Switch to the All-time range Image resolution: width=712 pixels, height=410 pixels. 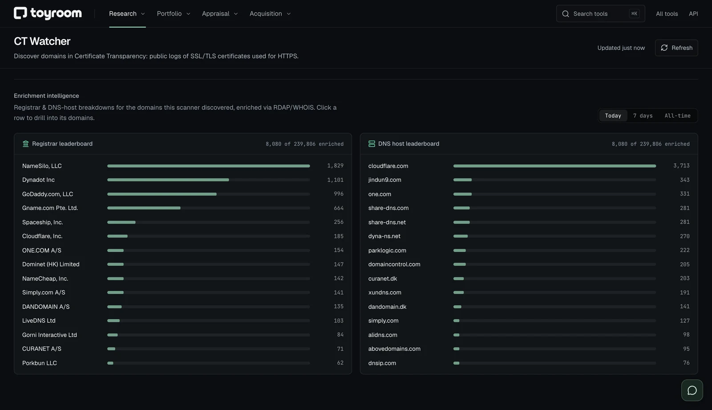point(677,116)
